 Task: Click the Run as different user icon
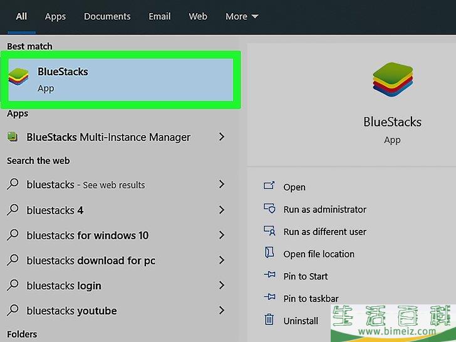[269, 231]
